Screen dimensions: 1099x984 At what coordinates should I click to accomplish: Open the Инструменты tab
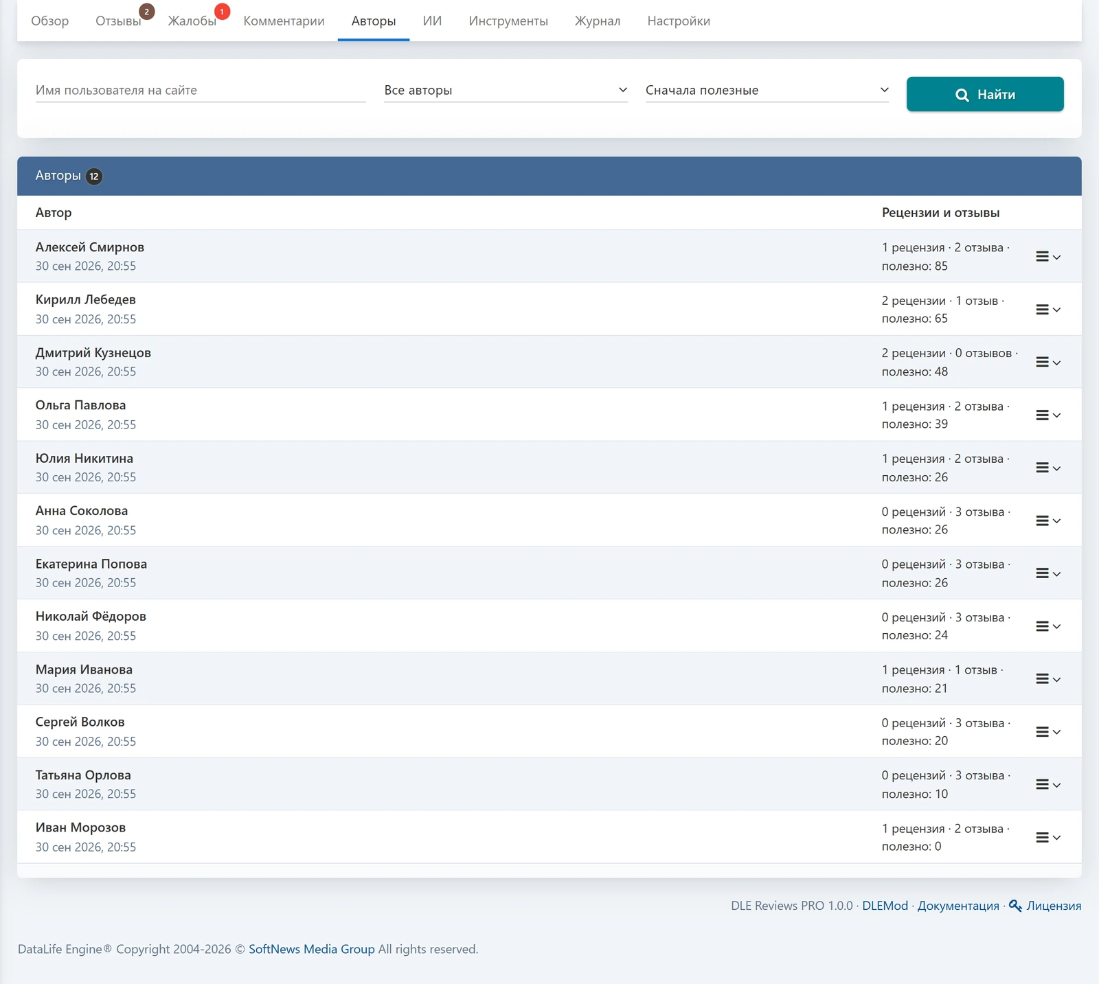pos(508,21)
